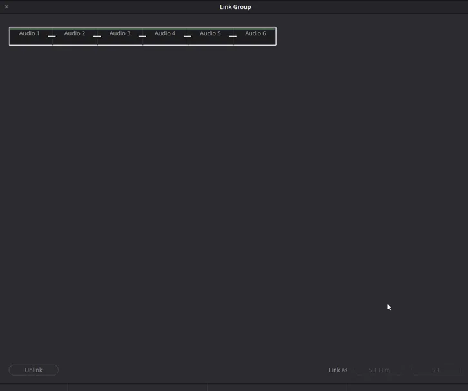
Task: Link tracks as 5.1
Action: [436, 370]
